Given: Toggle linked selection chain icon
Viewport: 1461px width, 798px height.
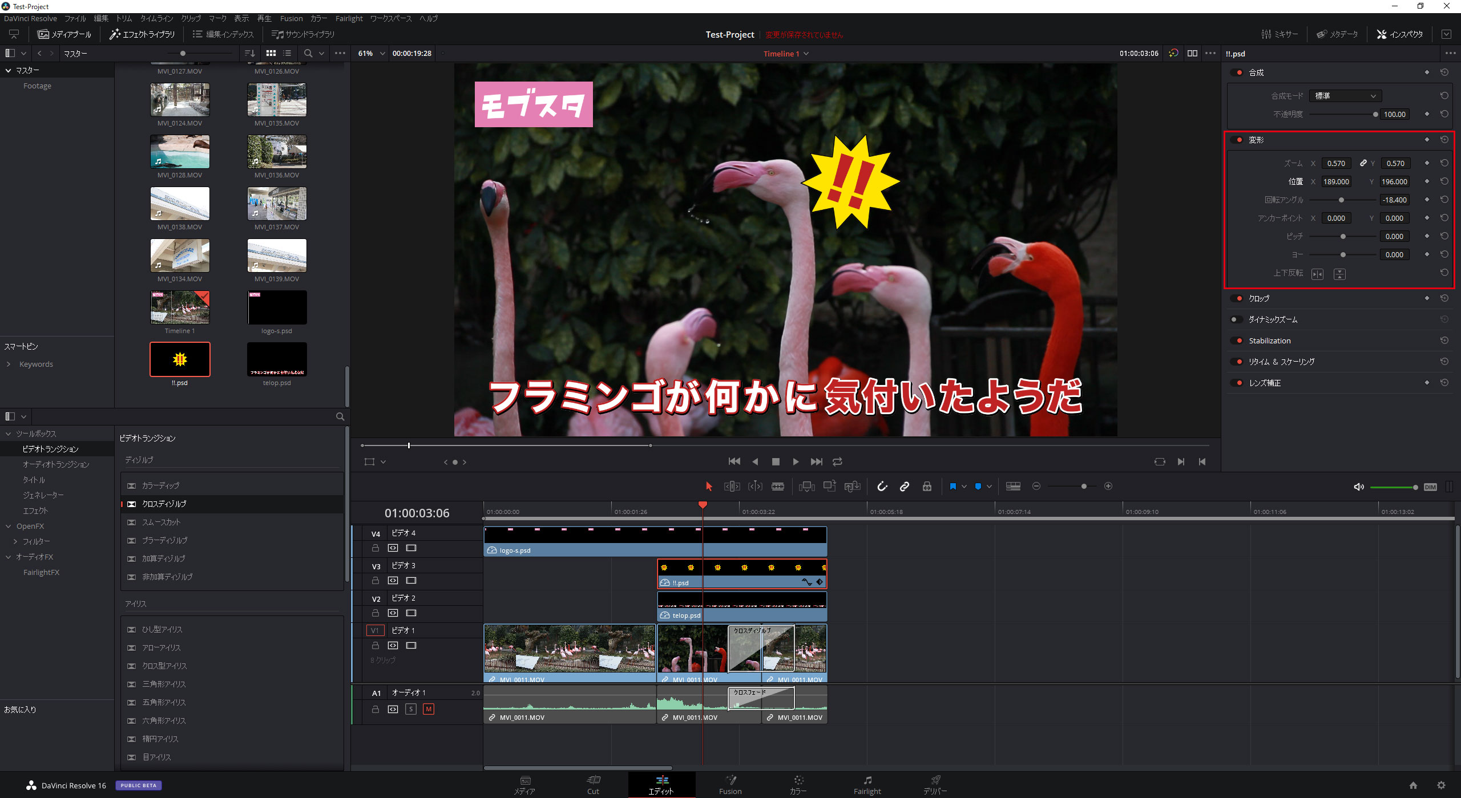Looking at the screenshot, I should (904, 487).
